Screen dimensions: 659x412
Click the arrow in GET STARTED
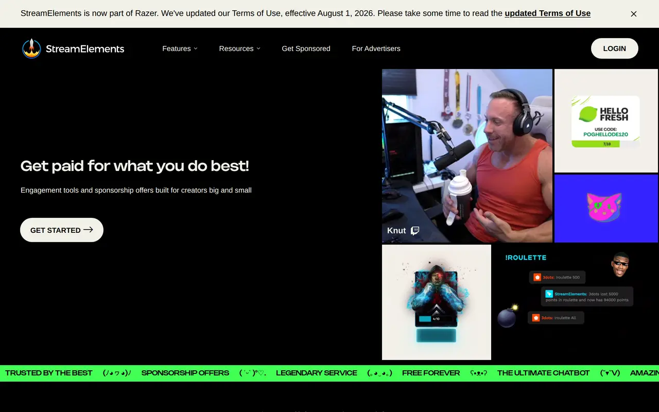(88, 230)
